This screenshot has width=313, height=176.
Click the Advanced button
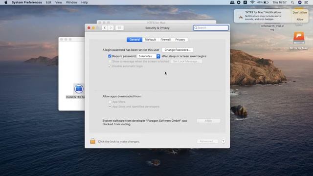(x=207, y=141)
